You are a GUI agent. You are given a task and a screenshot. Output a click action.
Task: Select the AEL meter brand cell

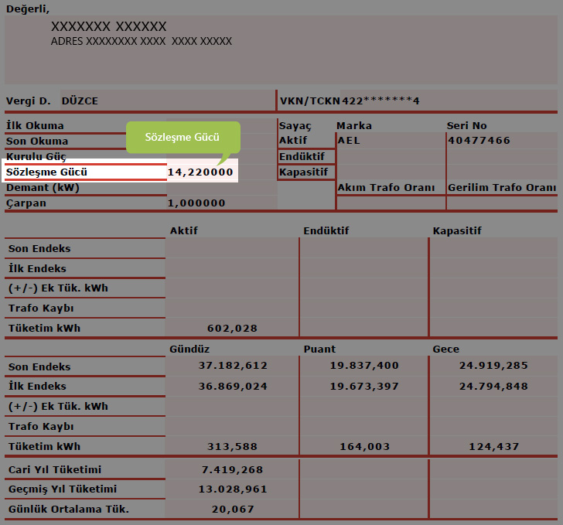[x=350, y=141]
